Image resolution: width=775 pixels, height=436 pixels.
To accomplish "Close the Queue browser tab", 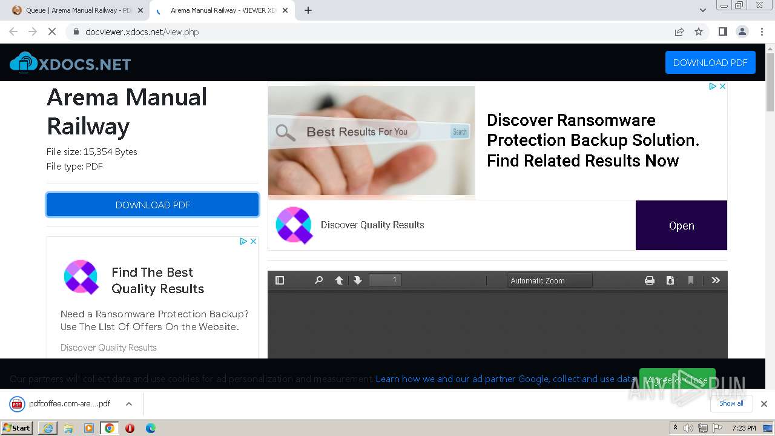I will tap(140, 10).
